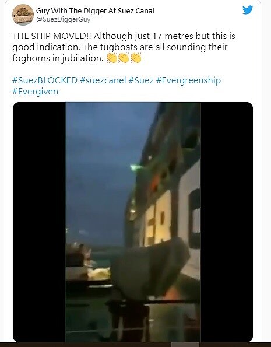Click the #Evergiven hashtag
The image size is (271, 347).
point(35,92)
